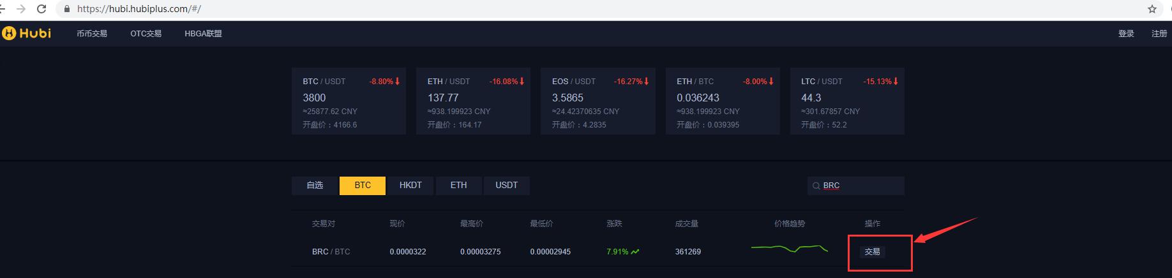Open the EOS / USDT ticker card

(598, 101)
